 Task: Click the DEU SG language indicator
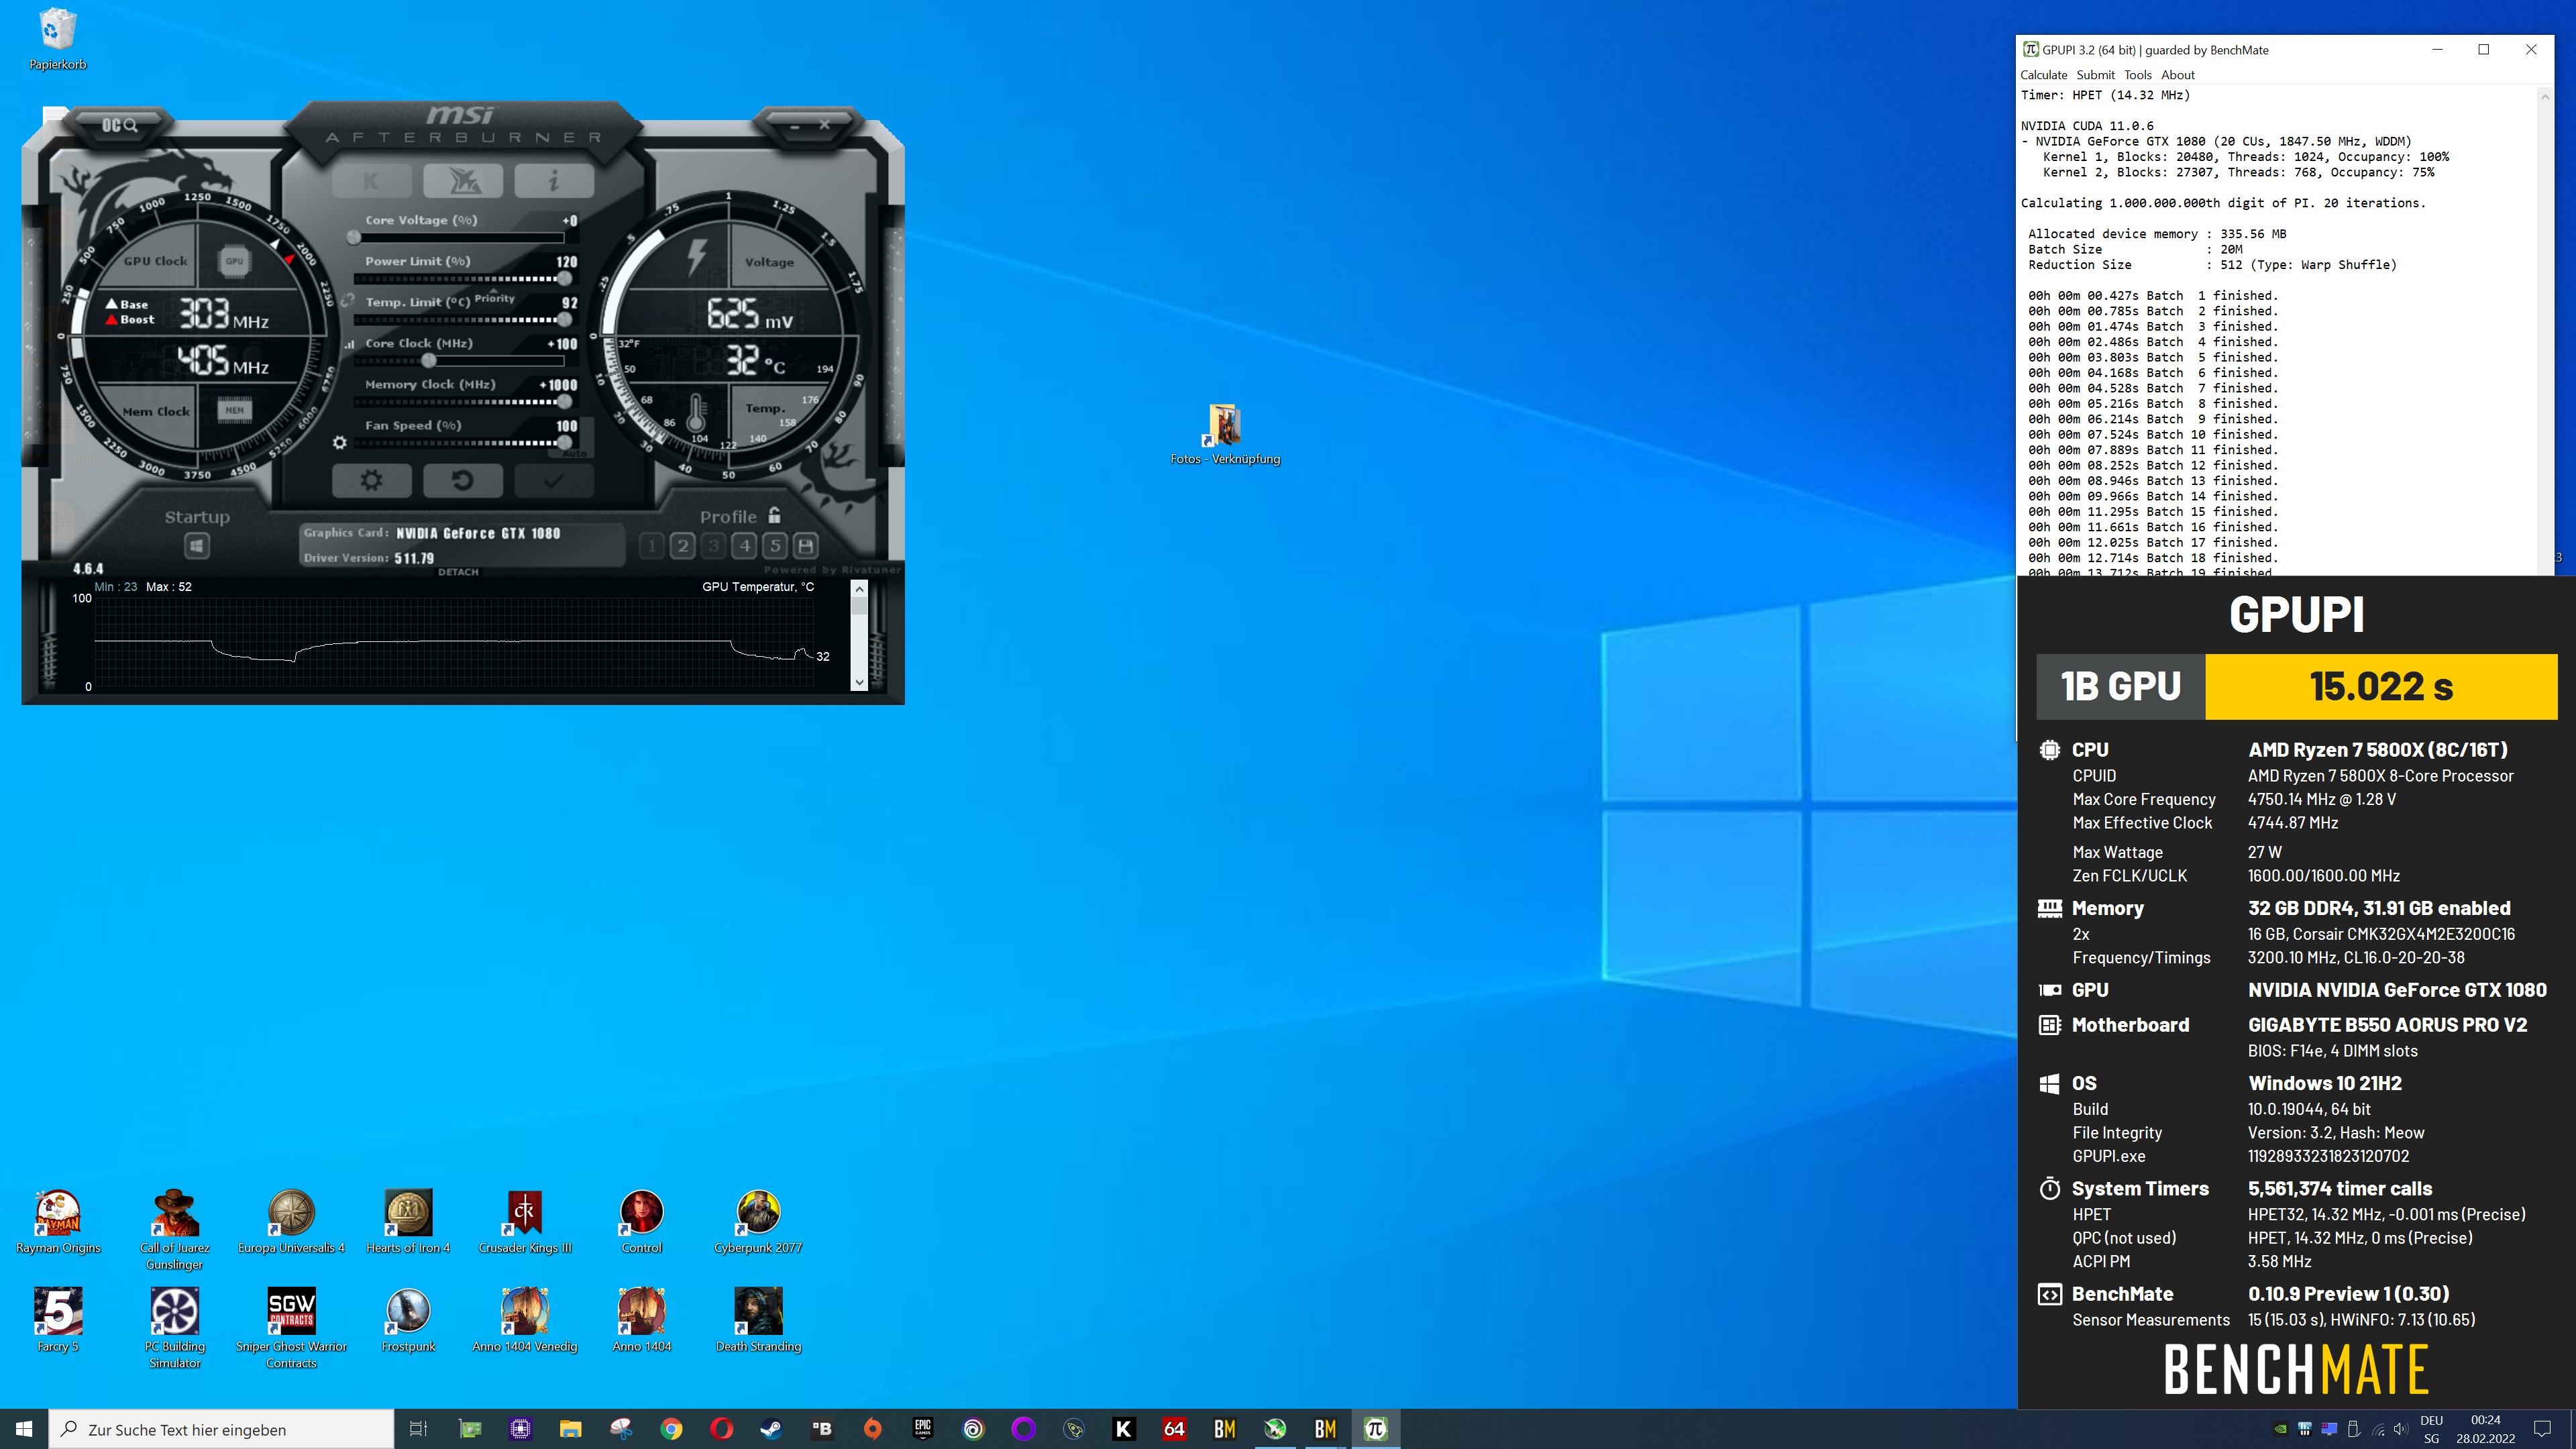[2431, 1429]
